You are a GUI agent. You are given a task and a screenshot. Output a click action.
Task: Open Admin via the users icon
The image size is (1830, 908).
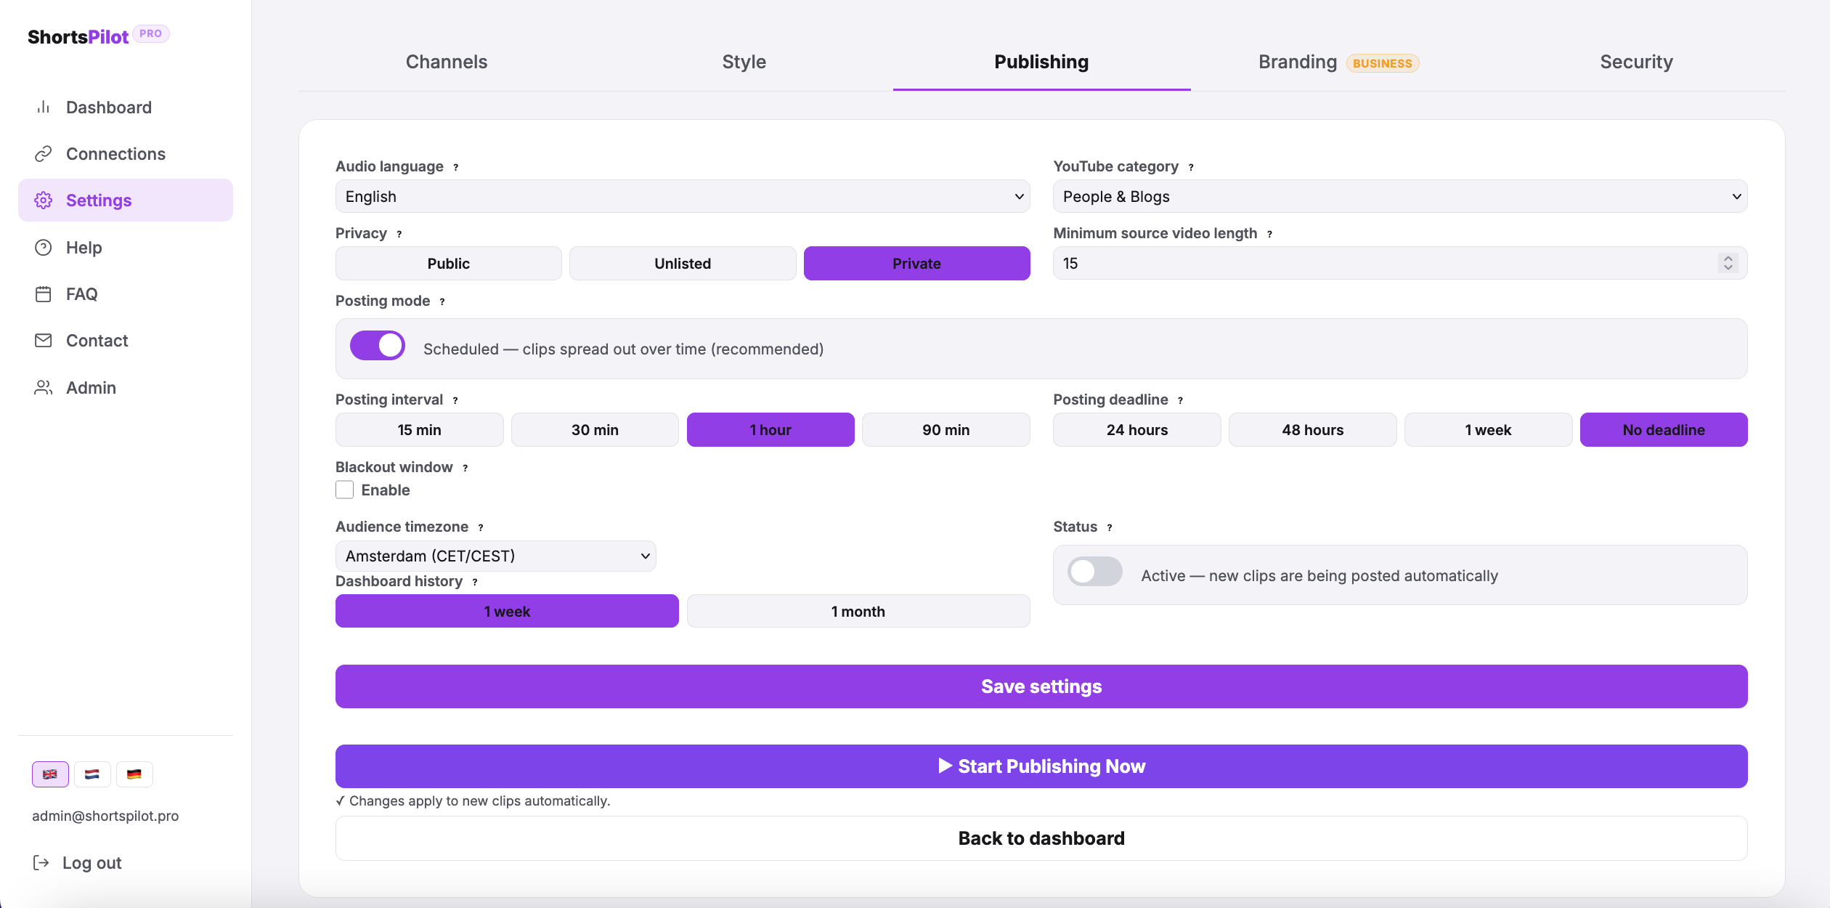coord(43,387)
